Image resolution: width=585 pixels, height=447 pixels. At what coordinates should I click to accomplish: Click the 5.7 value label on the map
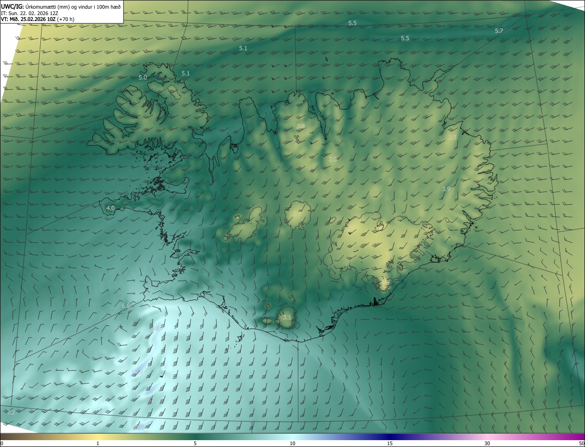click(499, 31)
